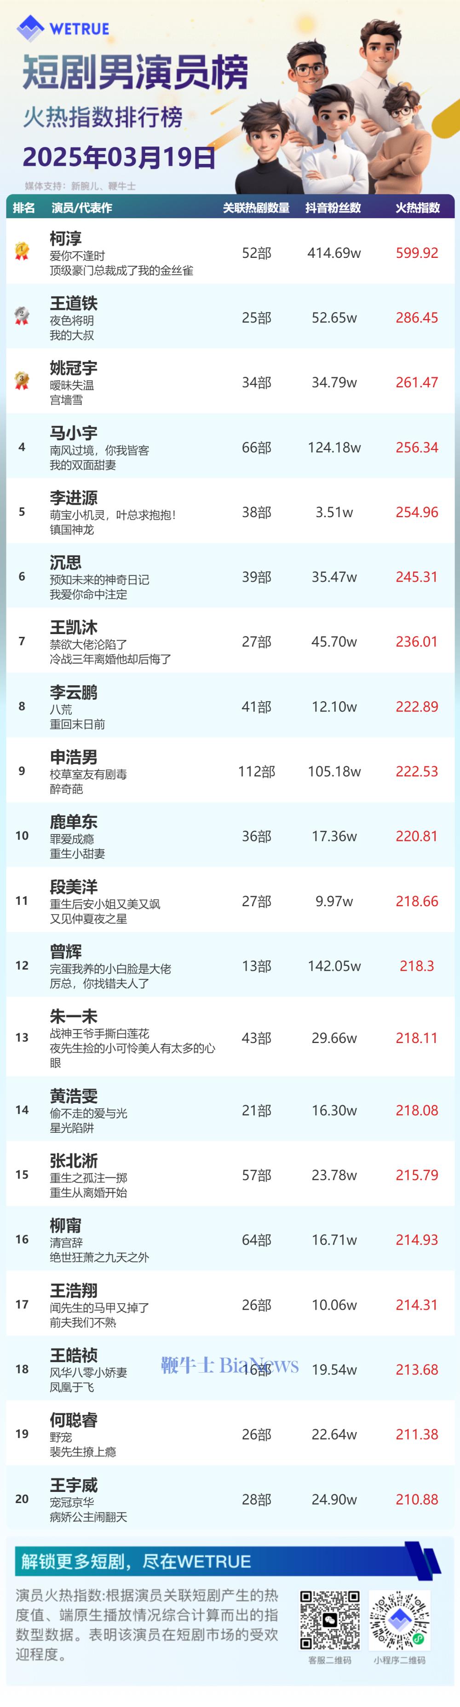
Task: Select the 关联热剧数量 column header
Action: [x=256, y=207]
